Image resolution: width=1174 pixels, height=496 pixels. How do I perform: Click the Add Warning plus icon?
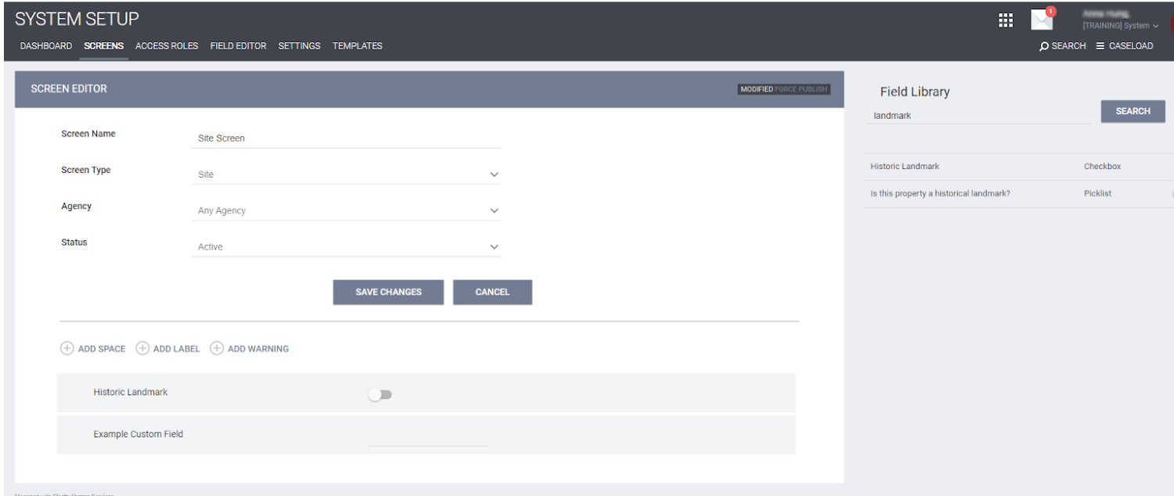[217, 349]
